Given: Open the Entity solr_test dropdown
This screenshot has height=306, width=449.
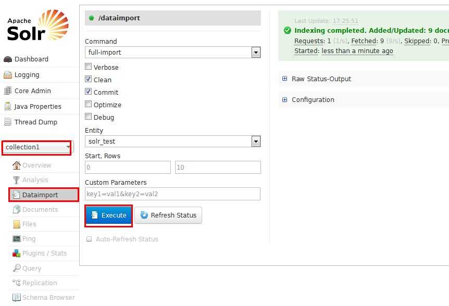Looking at the screenshot, I should (x=172, y=141).
